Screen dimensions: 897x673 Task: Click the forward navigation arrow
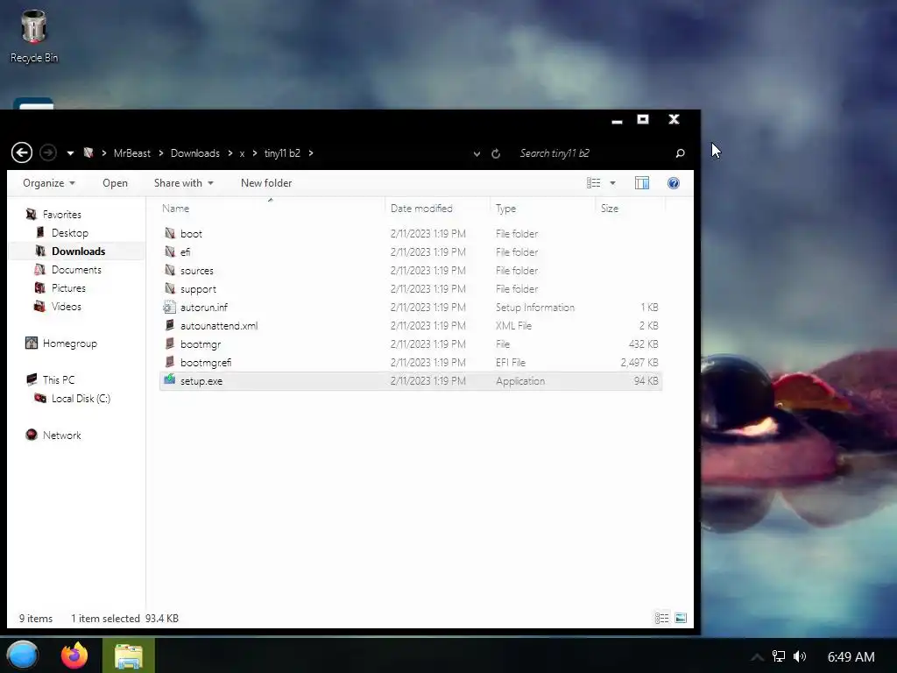[x=48, y=152]
